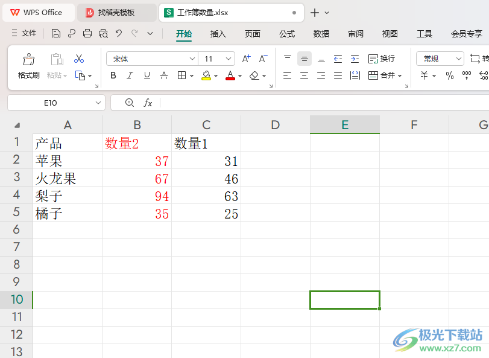The width and height of the screenshot is (489, 358).
Task: Increase indent
Action: 355,59
